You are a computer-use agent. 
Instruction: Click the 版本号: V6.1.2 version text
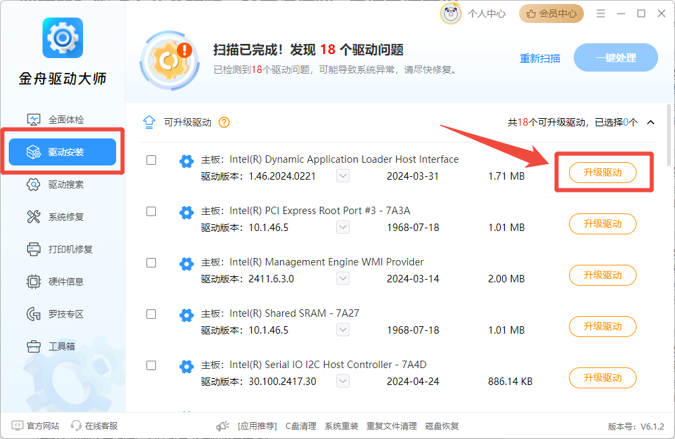point(636,427)
